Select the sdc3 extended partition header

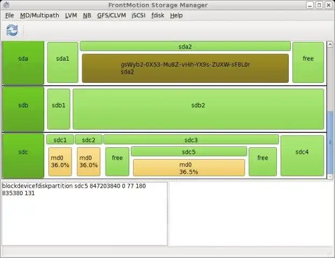pyautogui.click(x=191, y=140)
